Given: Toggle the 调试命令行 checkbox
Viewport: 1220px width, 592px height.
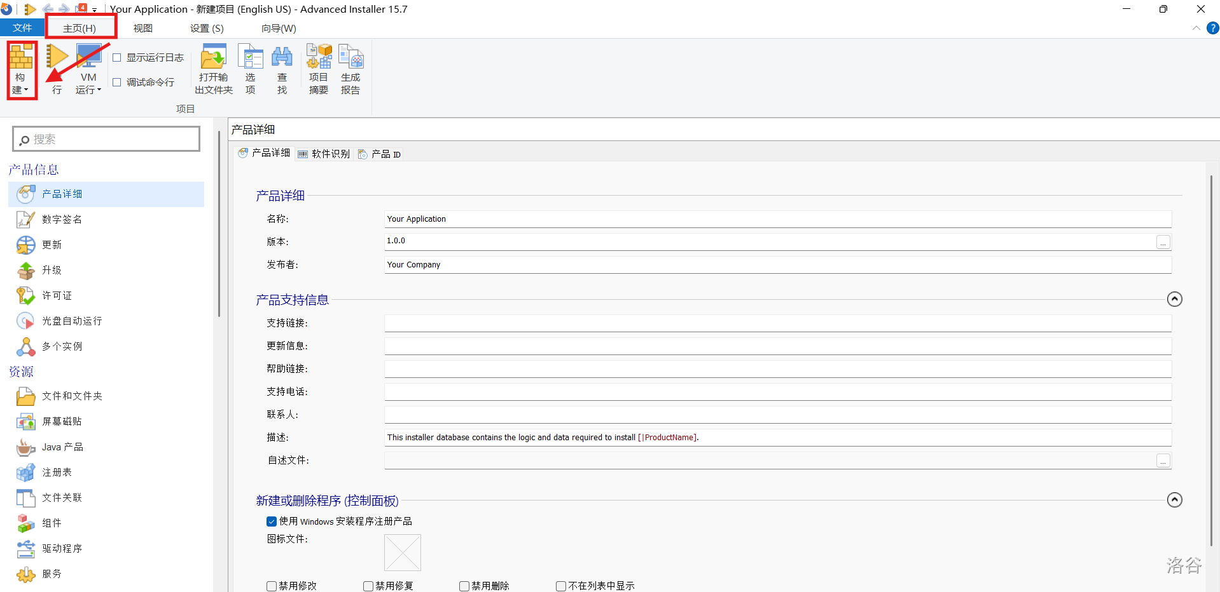Looking at the screenshot, I should click(x=117, y=83).
